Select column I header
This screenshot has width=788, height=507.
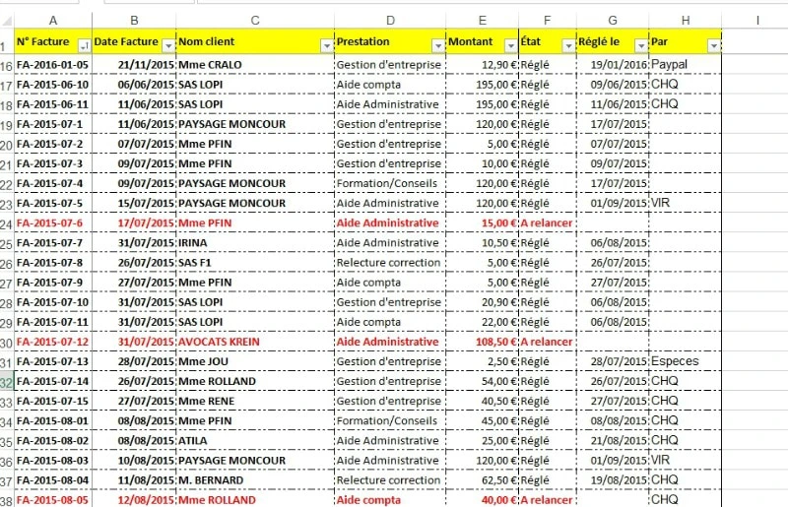click(x=756, y=20)
